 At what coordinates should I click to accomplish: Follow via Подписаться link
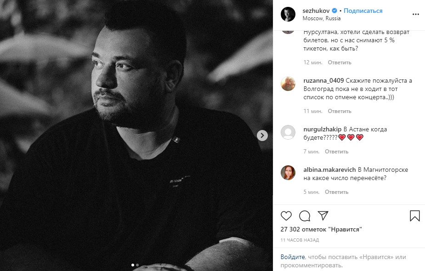tap(363, 11)
